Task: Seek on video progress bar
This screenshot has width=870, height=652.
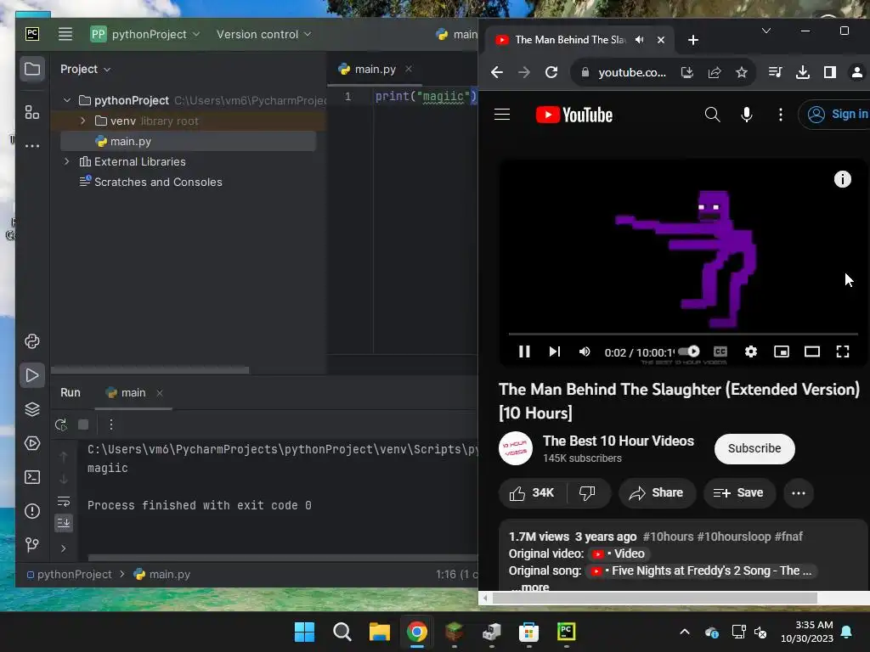Action: [682, 334]
